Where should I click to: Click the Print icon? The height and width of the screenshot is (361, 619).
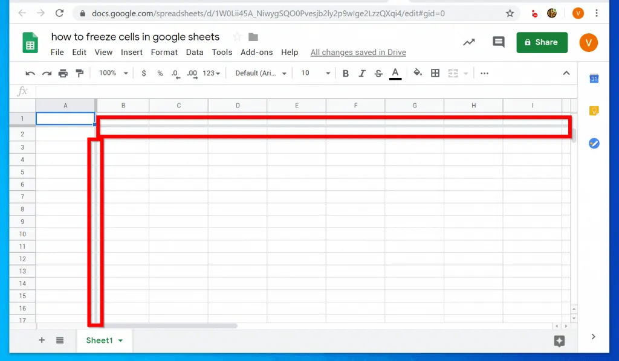[63, 73]
